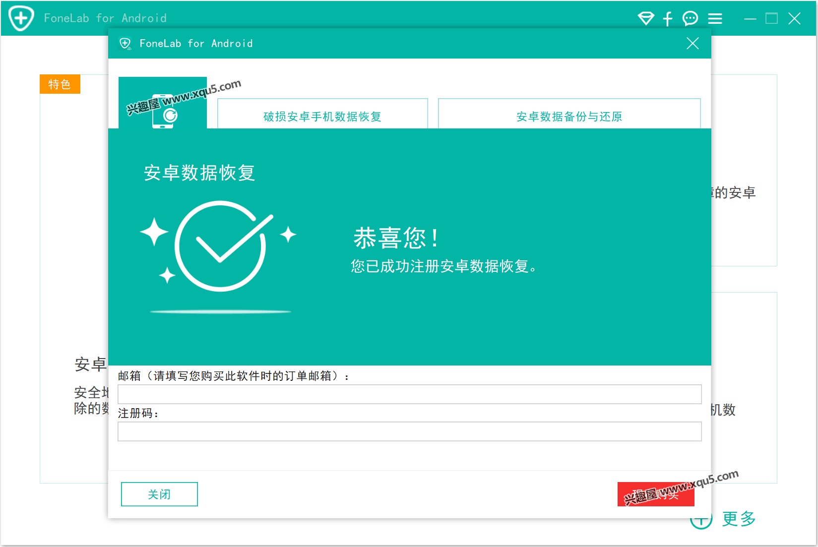Screen dimensions: 818x547
Task: Click the 您已成功注册安卓数据恢复 message
Action: point(444,266)
